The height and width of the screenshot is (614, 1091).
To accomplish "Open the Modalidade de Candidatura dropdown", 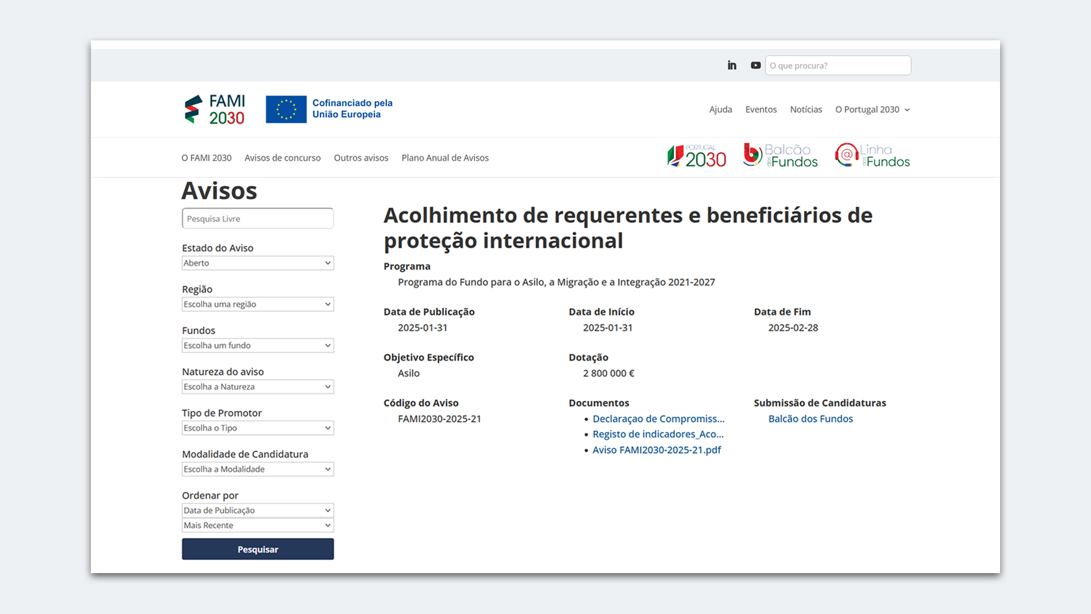I will pyautogui.click(x=257, y=469).
